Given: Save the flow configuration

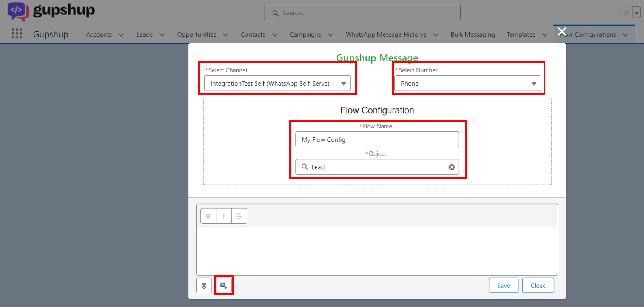Looking at the screenshot, I should click(504, 286).
